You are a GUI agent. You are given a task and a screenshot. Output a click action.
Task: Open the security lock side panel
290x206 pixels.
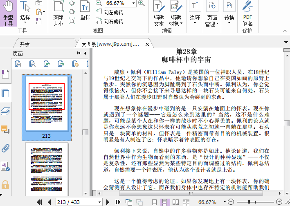pos(5,185)
